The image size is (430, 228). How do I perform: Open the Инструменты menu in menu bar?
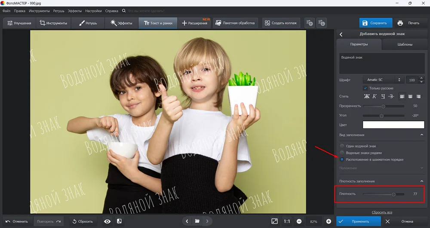point(39,11)
